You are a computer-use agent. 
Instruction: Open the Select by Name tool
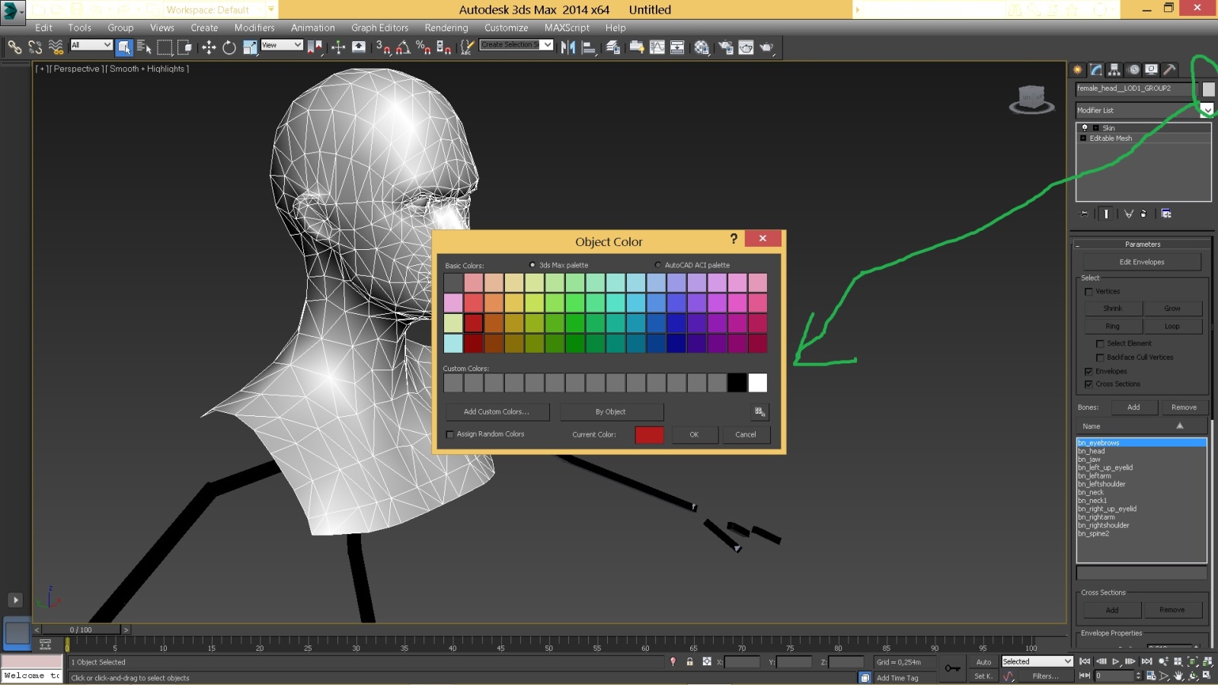pyautogui.click(x=144, y=47)
